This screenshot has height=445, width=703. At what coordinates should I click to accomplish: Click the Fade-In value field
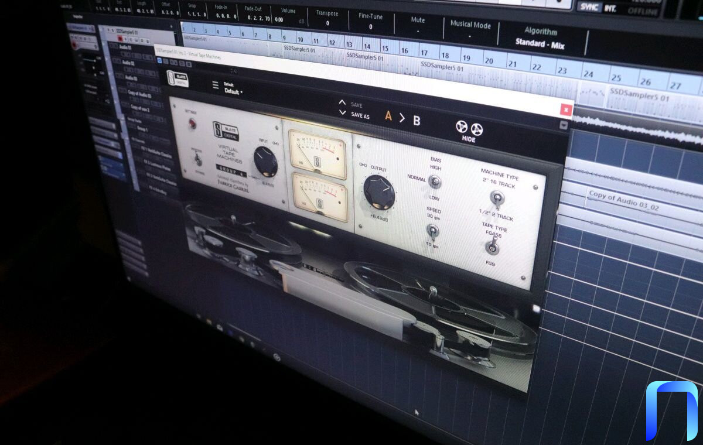point(226,16)
